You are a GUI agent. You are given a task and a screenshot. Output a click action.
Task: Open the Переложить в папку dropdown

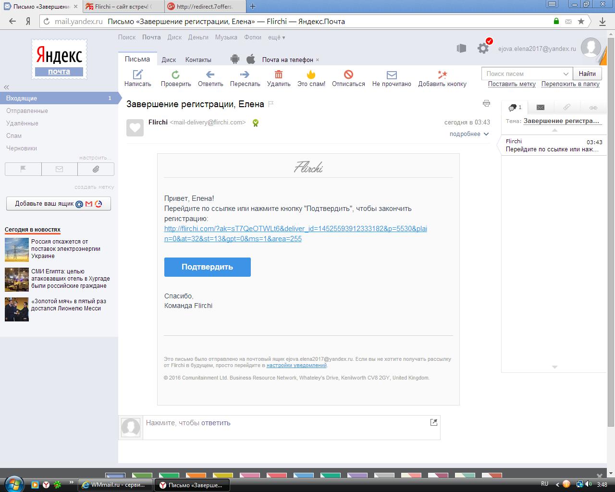click(x=570, y=84)
